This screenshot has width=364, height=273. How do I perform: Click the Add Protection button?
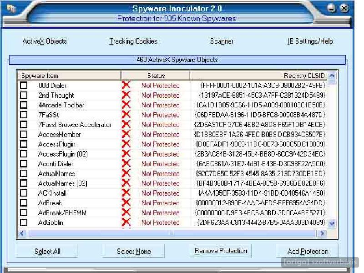(308, 251)
